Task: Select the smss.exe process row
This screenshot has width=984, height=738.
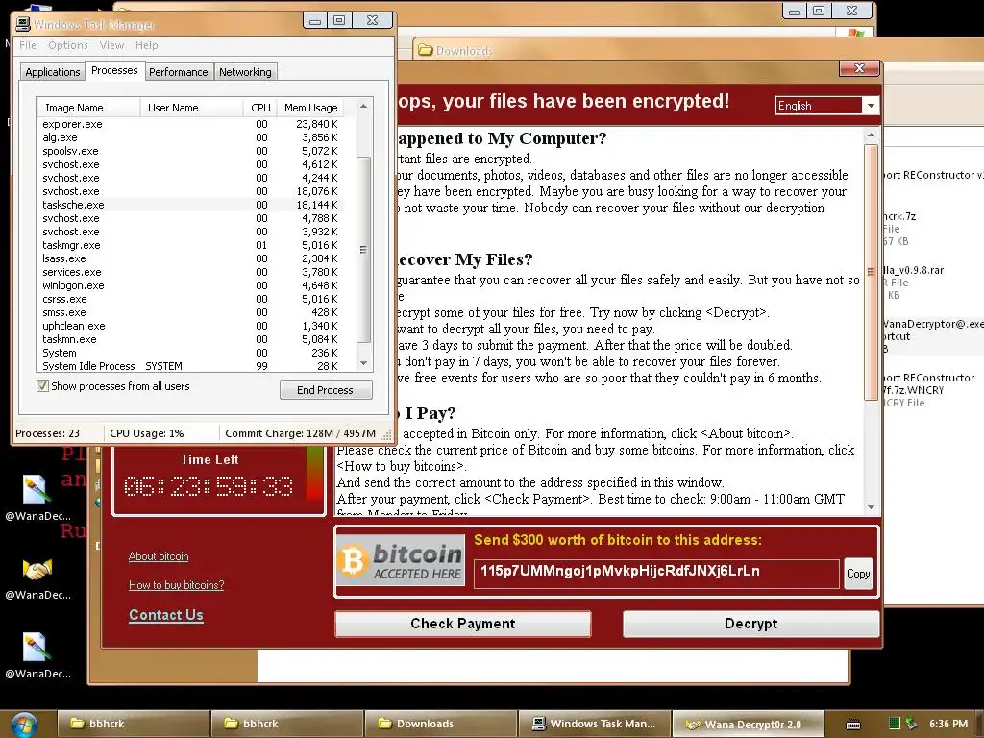Action: [190, 312]
